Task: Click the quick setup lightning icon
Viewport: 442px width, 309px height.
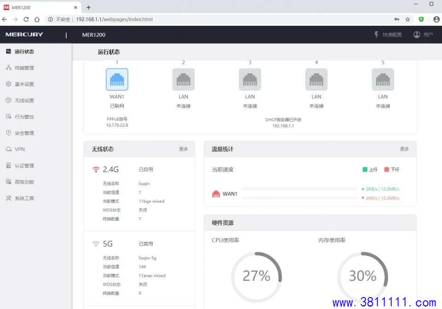Action: tap(376, 35)
